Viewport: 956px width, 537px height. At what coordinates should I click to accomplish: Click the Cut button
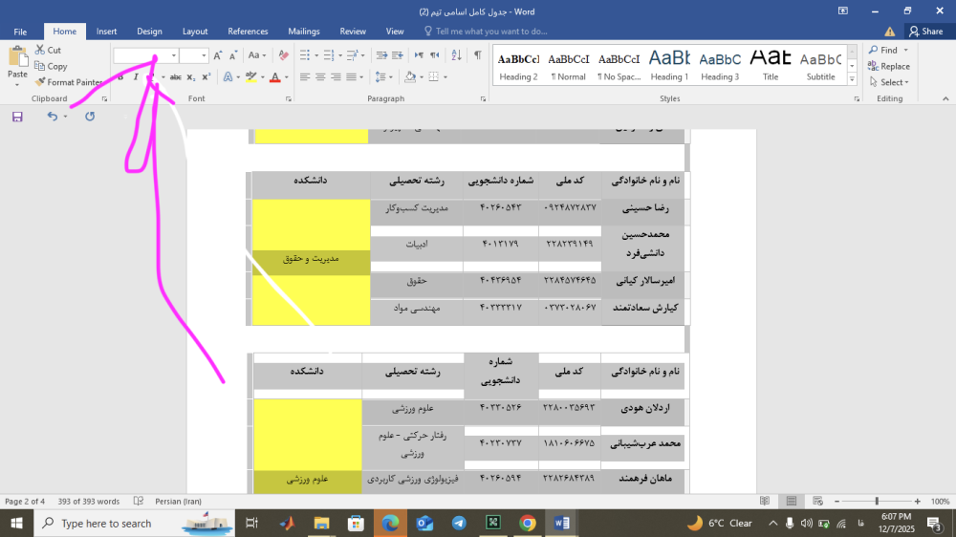[48, 50]
